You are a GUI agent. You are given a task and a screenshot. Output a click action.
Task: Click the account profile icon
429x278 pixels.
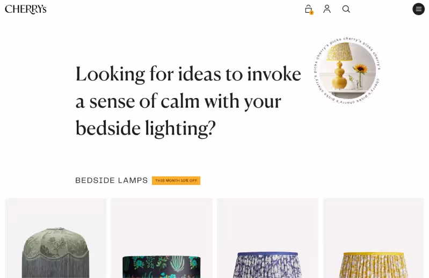tap(327, 9)
